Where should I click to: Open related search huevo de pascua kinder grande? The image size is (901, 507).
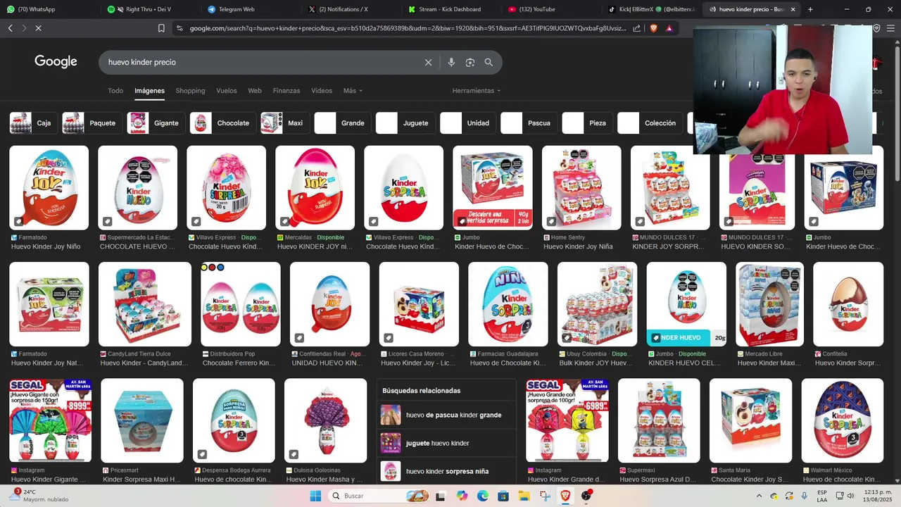pyautogui.click(x=446, y=415)
